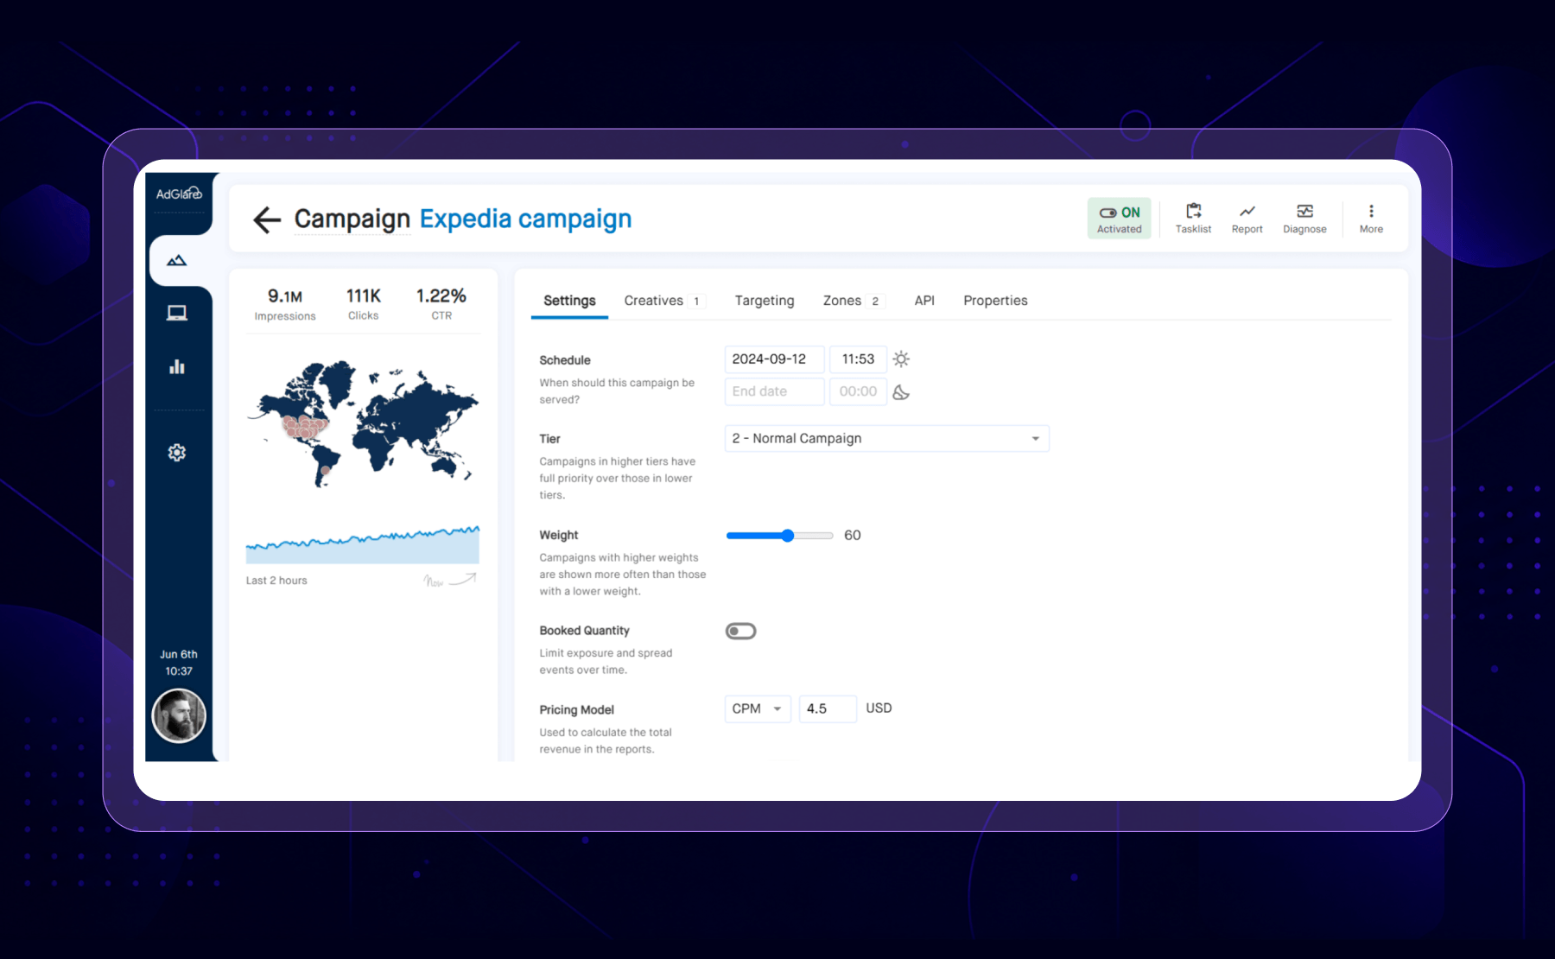This screenshot has height=959, width=1555.
Task: Click the world map visualization
Action: click(x=363, y=423)
